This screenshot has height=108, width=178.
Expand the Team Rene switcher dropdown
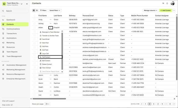click(x=22, y=4)
